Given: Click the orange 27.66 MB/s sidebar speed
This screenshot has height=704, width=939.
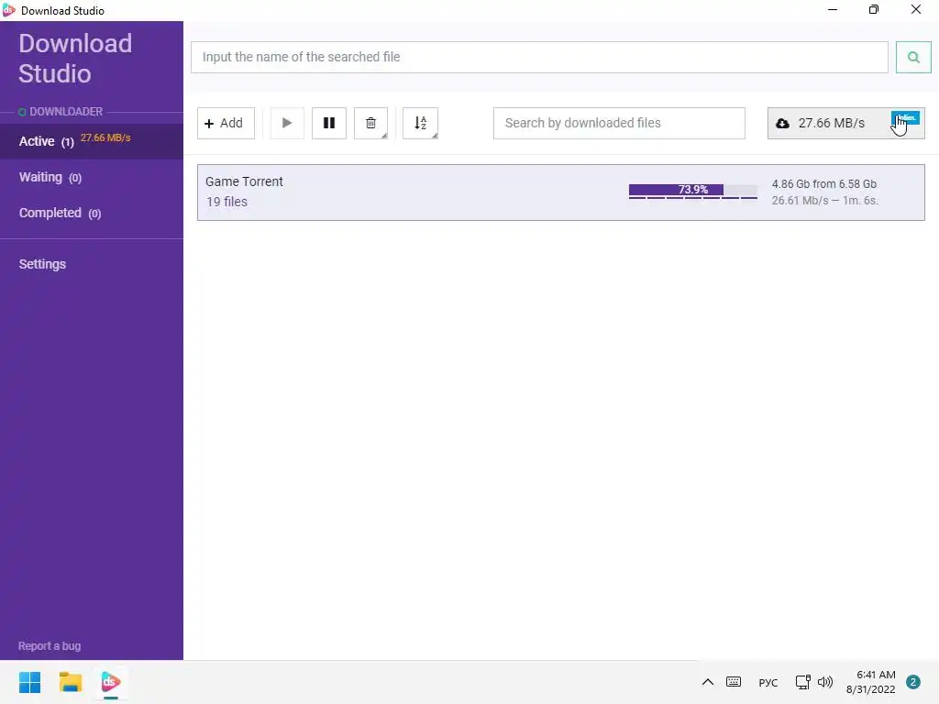Looking at the screenshot, I should click(x=105, y=137).
